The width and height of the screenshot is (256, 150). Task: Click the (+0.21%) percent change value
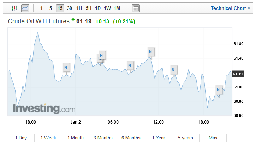point(124,21)
